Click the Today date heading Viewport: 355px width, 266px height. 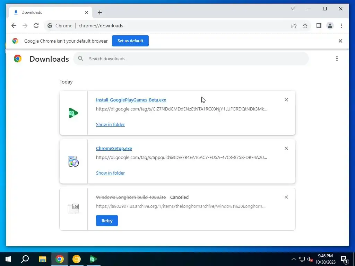(x=66, y=82)
